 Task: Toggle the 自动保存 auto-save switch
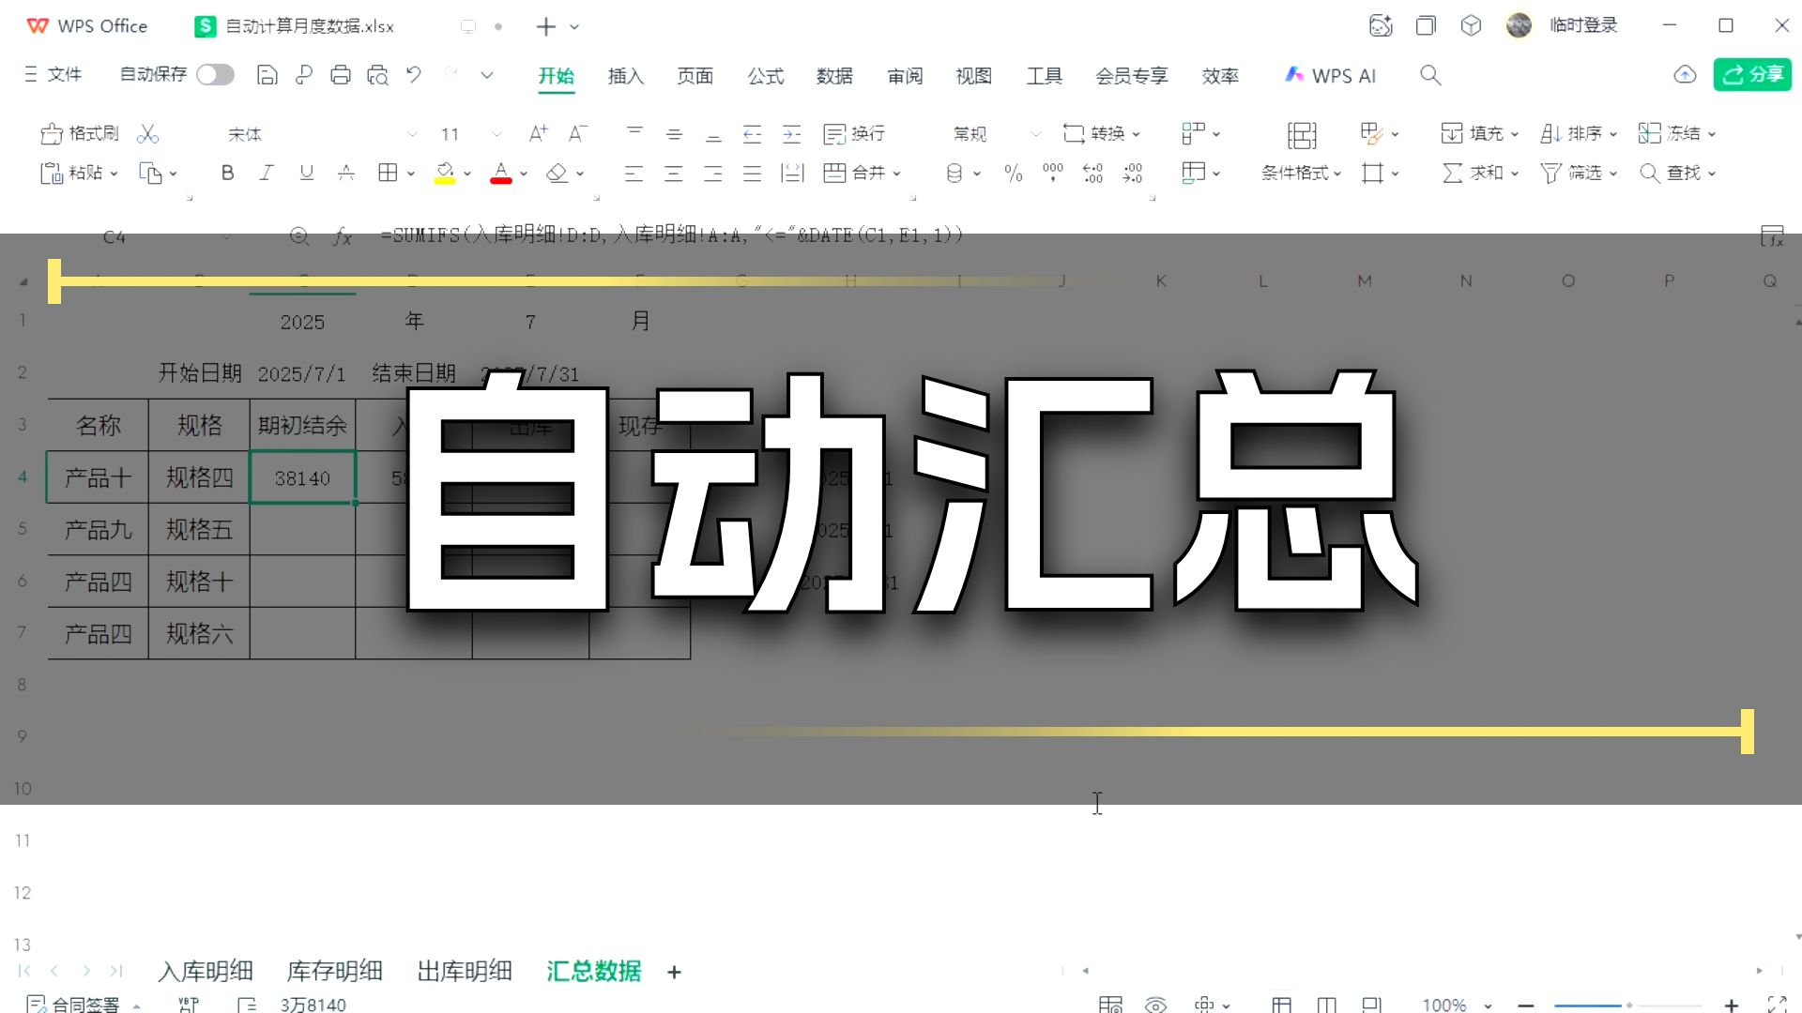pos(215,75)
